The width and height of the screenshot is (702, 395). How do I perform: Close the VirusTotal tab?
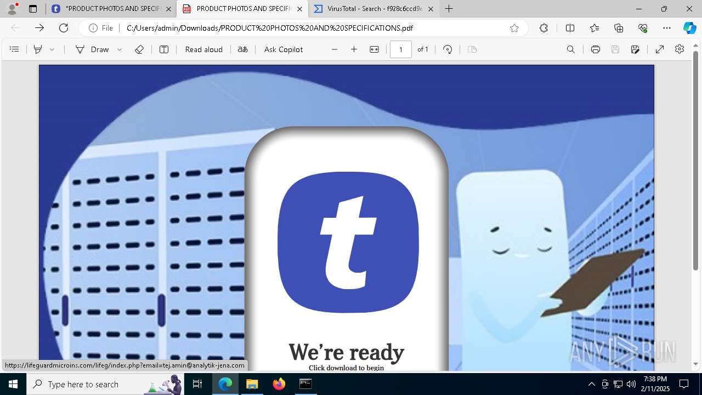click(431, 9)
